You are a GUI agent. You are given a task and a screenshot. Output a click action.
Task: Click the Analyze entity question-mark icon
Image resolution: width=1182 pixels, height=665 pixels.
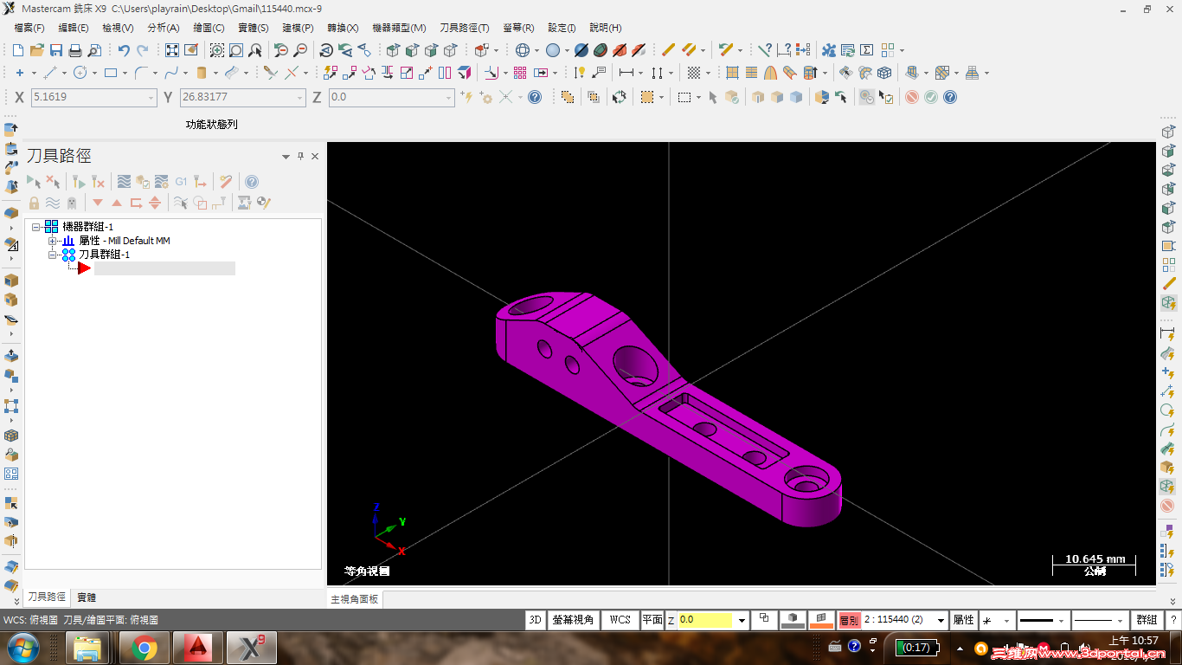(x=766, y=50)
